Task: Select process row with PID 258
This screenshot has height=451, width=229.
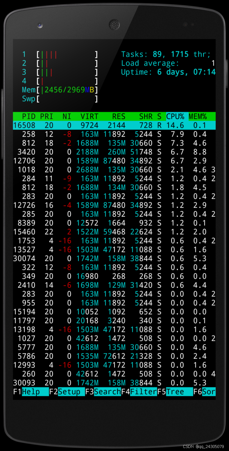Action: point(114,134)
